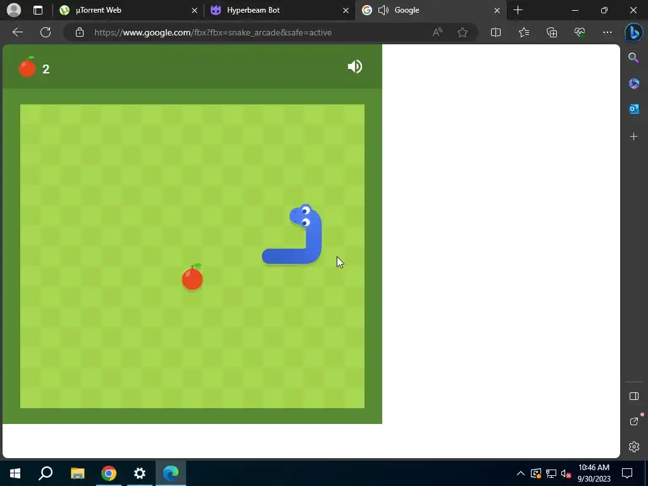
Task: Launch Google Chrome from taskbar
Action: click(x=109, y=473)
